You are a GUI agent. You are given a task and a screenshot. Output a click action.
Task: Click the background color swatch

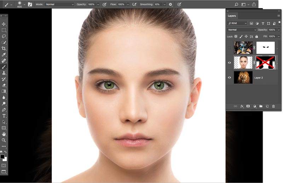pyautogui.click(x=5, y=160)
